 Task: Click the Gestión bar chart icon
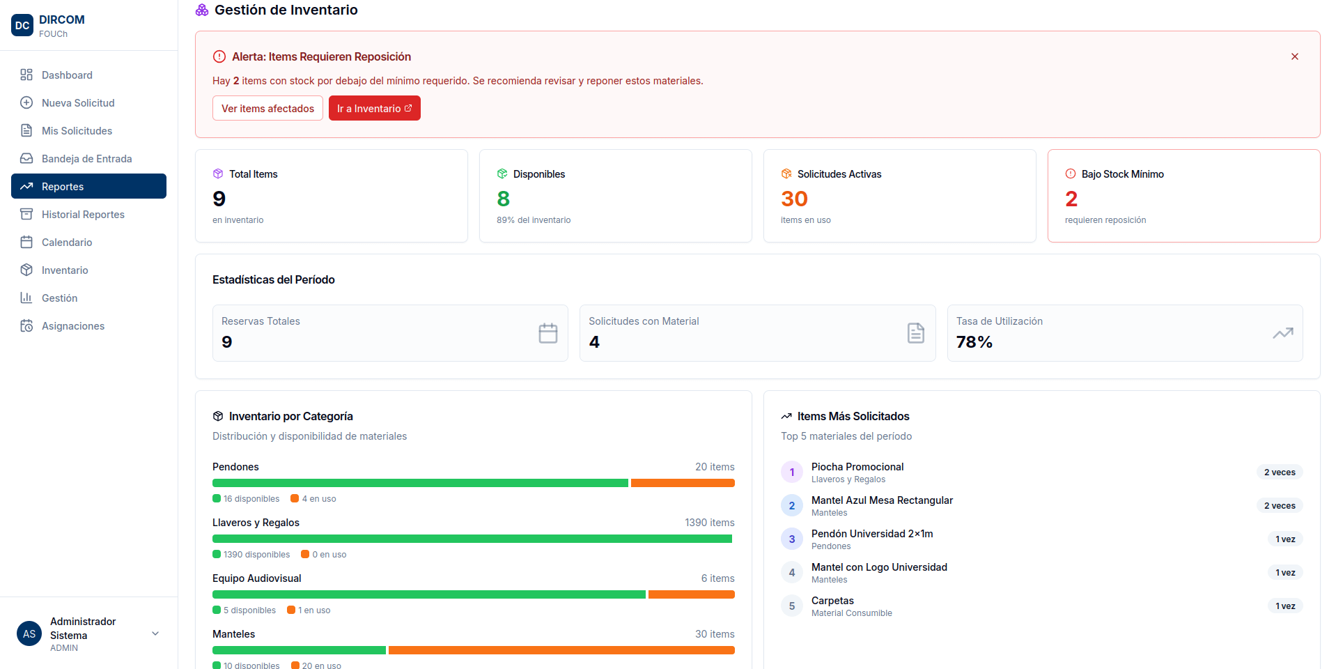tap(26, 298)
